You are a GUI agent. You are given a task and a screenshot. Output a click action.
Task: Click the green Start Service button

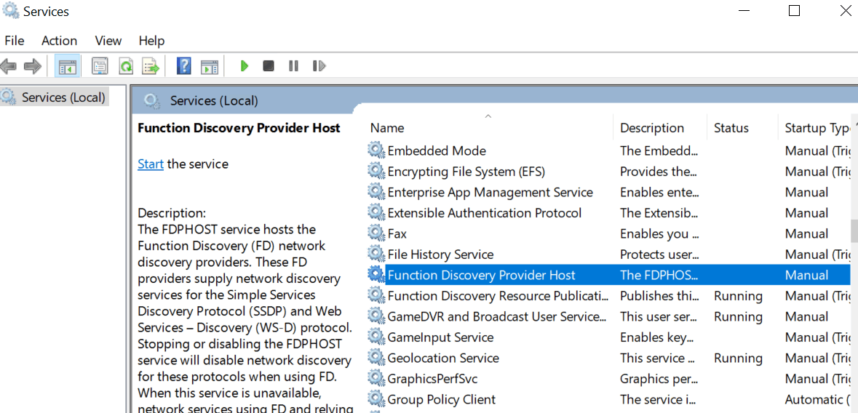coord(244,66)
